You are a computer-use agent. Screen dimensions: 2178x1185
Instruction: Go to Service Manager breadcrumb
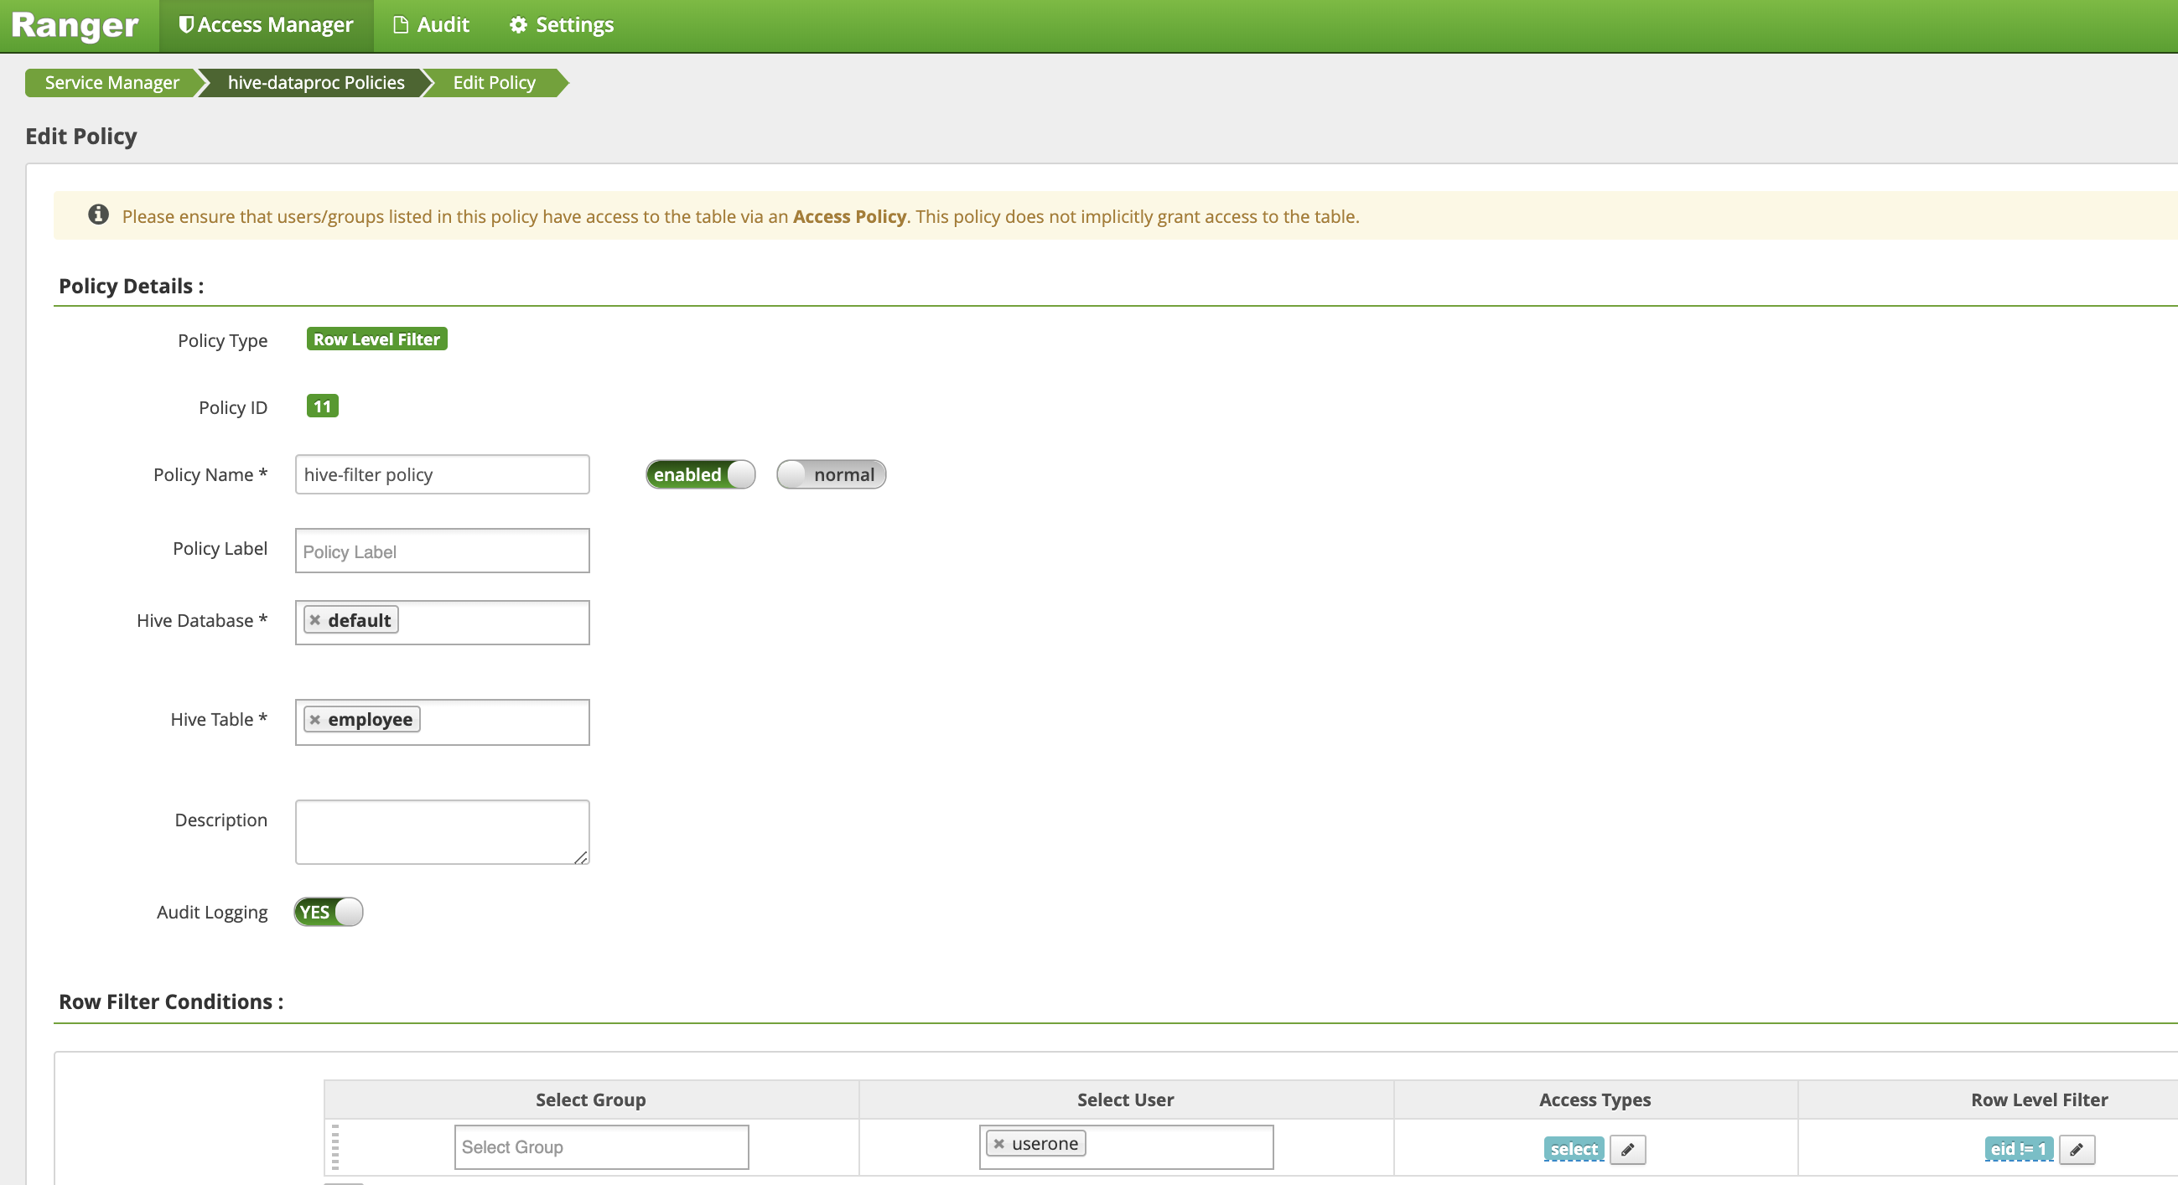click(x=111, y=83)
